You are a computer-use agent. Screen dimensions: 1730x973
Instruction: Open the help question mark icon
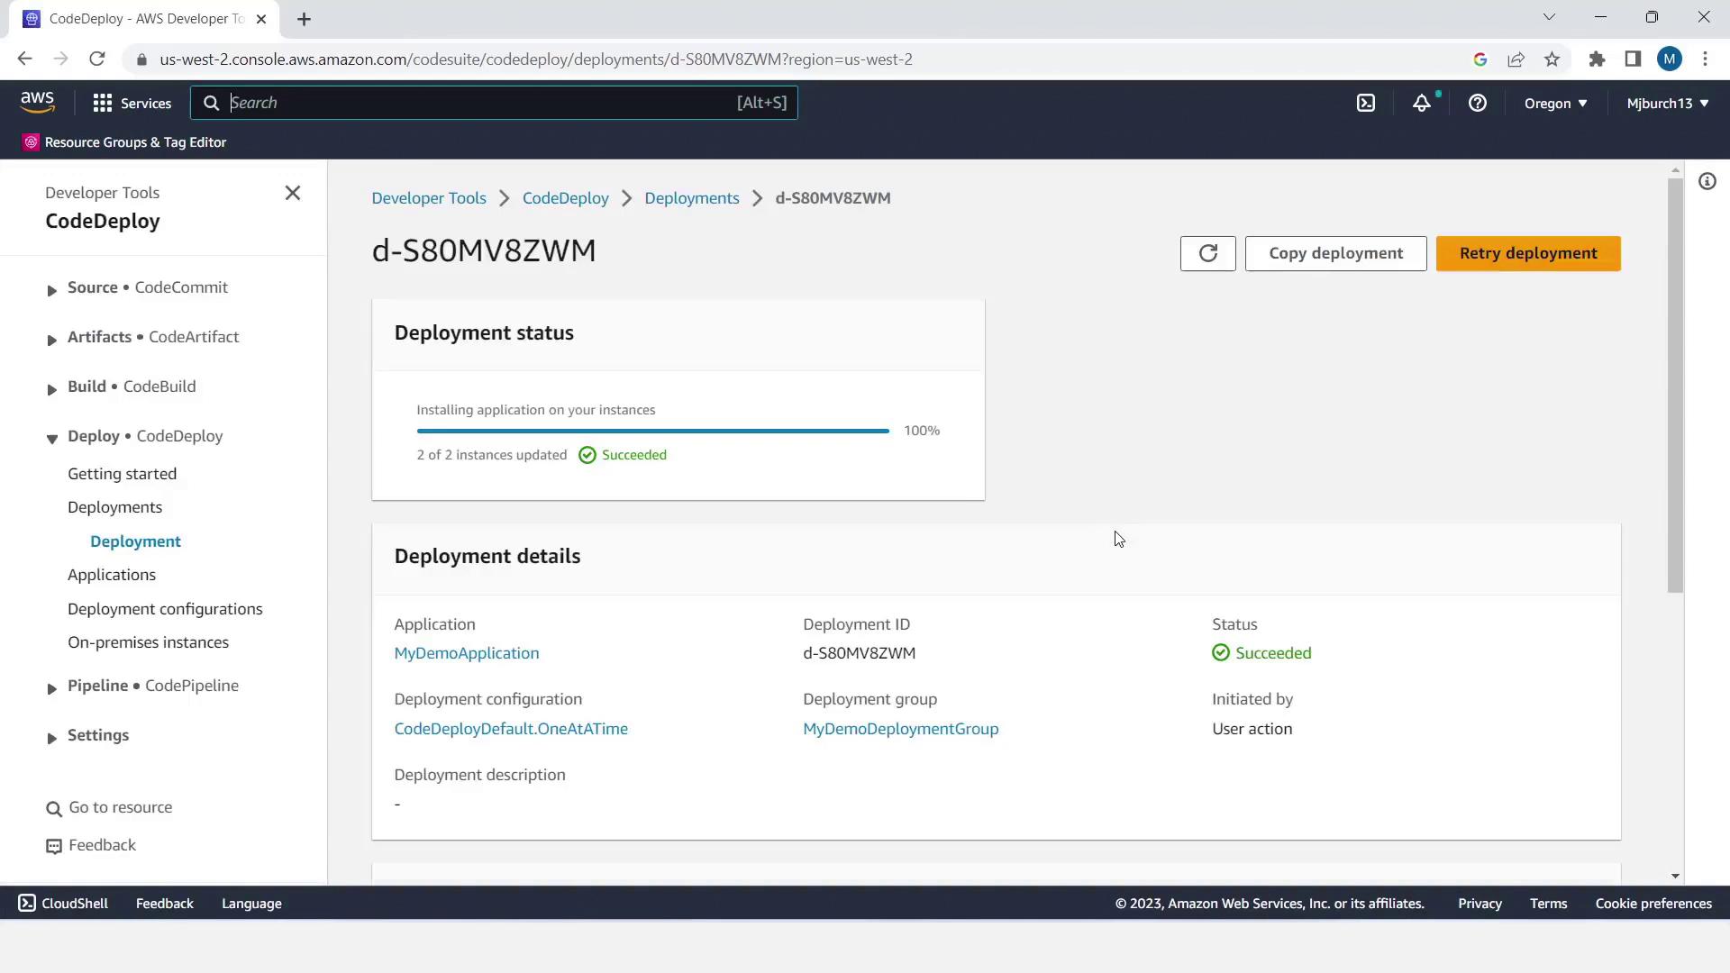pos(1477,103)
